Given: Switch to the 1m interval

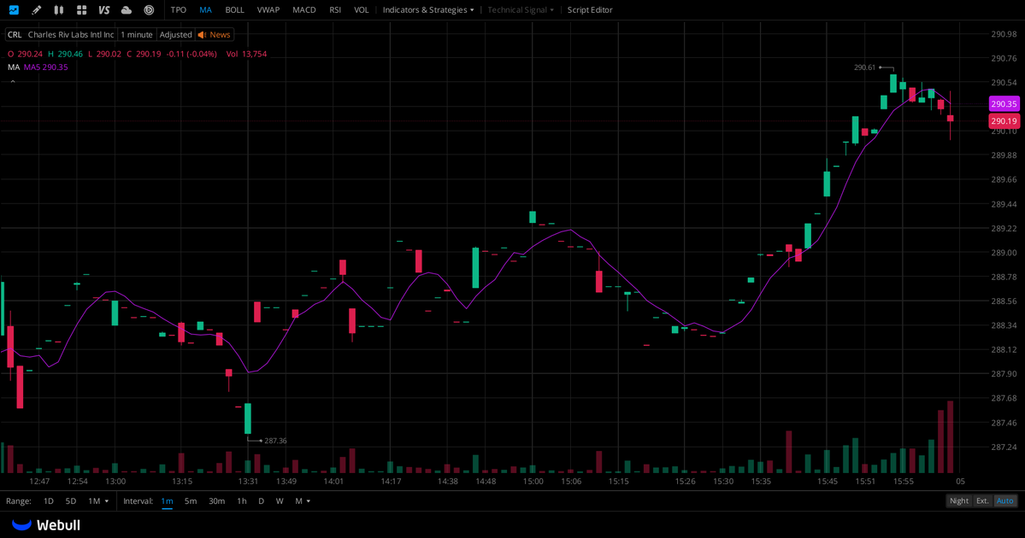Looking at the screenshot, I should [168, 500].
